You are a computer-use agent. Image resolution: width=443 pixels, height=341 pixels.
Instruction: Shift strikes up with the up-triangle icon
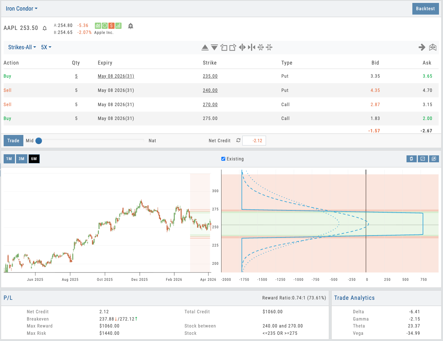point(205,47)
